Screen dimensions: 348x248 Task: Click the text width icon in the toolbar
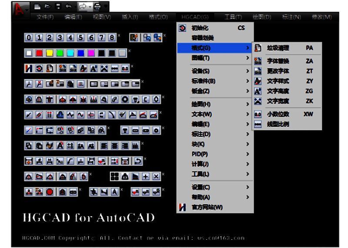point(104,68)
